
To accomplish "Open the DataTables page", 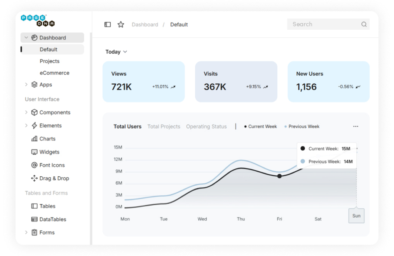I will [52, 219].
